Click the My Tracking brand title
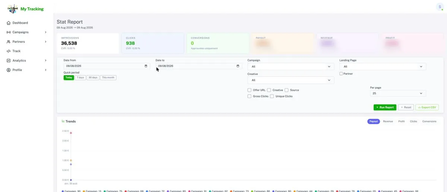This screenshot has width=447, height=192. point(32,9)
